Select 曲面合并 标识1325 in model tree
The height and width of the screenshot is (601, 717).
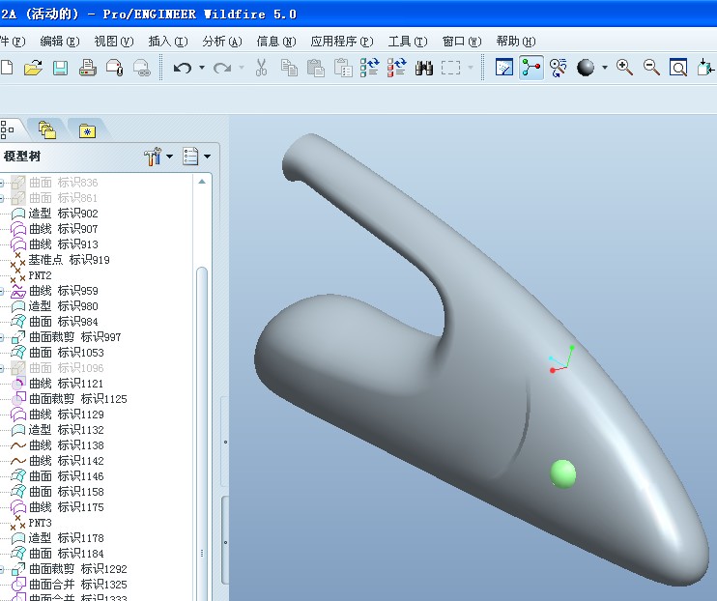[69, 585]
